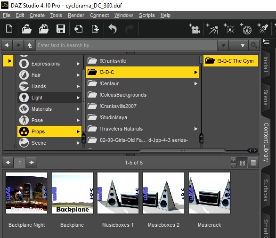Viewport: 276px width, 238px height.
Task: Click the greyed Redo arrow
Action: click(130, 29)
